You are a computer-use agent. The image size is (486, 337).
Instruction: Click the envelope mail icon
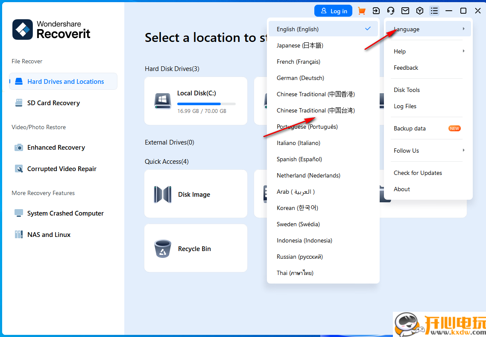pos(405,11)
